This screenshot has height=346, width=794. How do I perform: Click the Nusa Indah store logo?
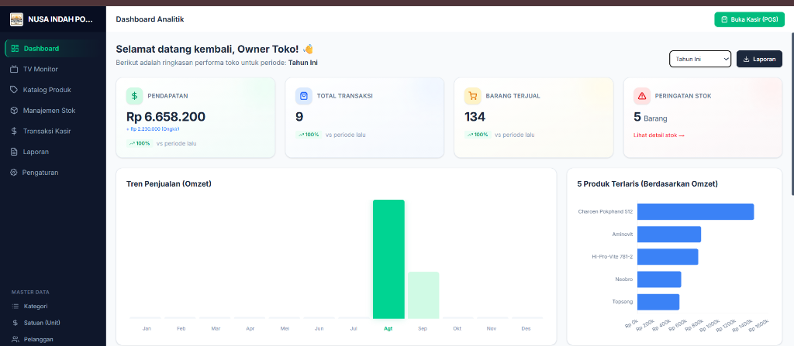[17, 19]
